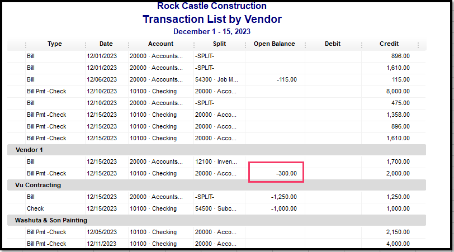
Task: Open the -115.00 open balance cell
Action: click(x=287, y=79)
